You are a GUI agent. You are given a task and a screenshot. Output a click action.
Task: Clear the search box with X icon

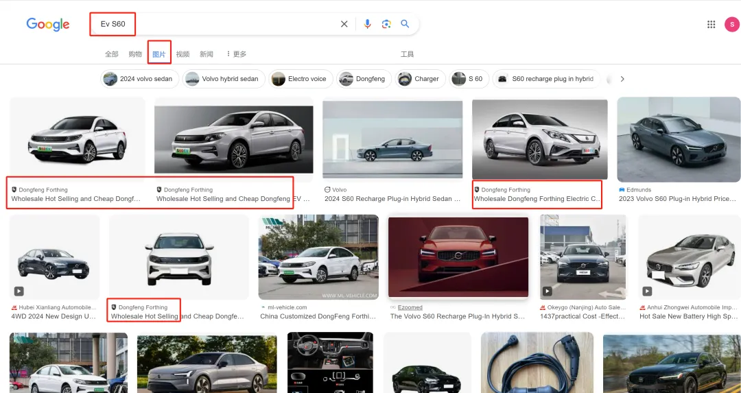(x=344, y=24)
